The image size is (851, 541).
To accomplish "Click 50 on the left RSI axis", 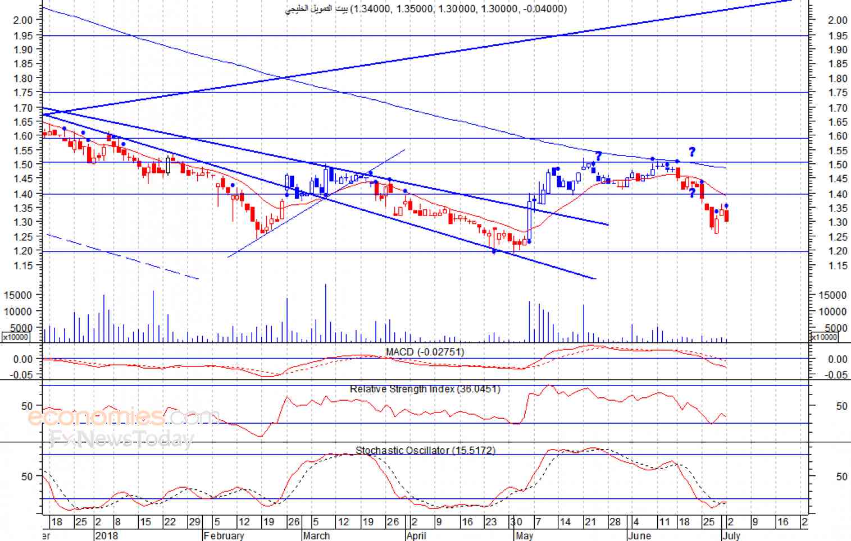I will coord(27,406).
